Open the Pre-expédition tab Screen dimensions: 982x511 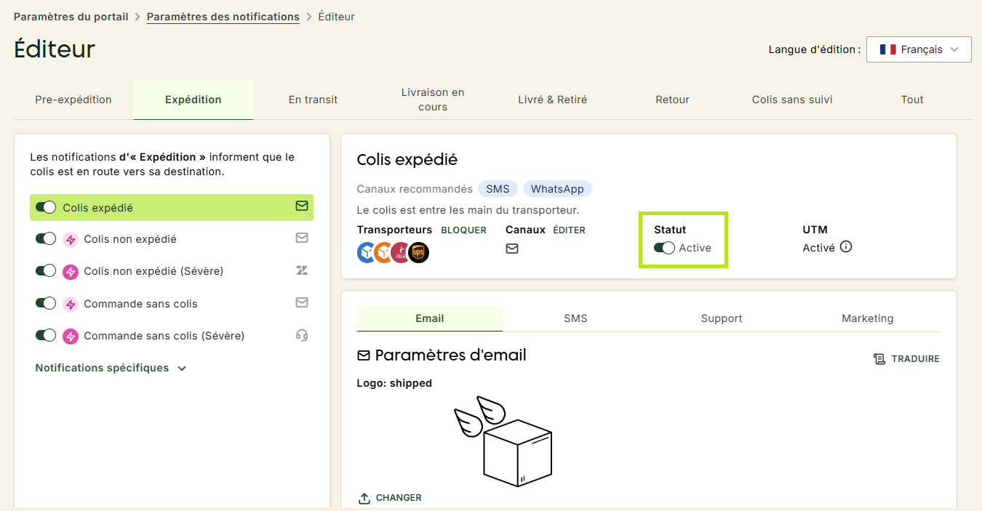(73, 100)
